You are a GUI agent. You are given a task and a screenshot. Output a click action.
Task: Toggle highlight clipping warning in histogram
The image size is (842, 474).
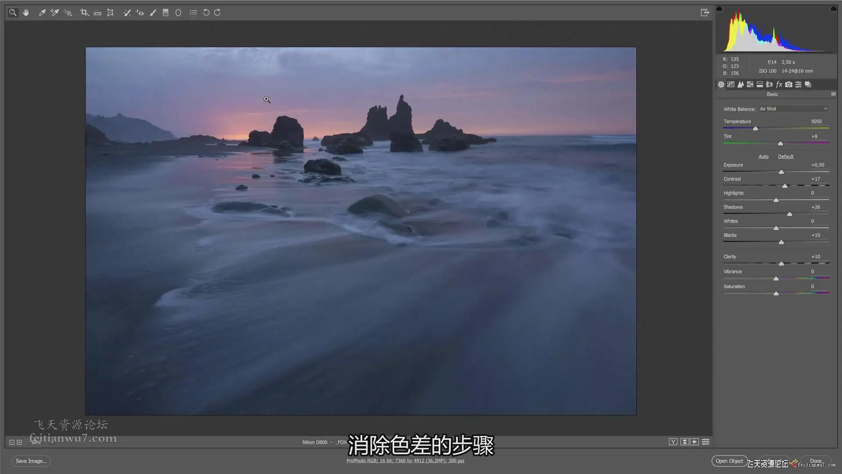833,8
